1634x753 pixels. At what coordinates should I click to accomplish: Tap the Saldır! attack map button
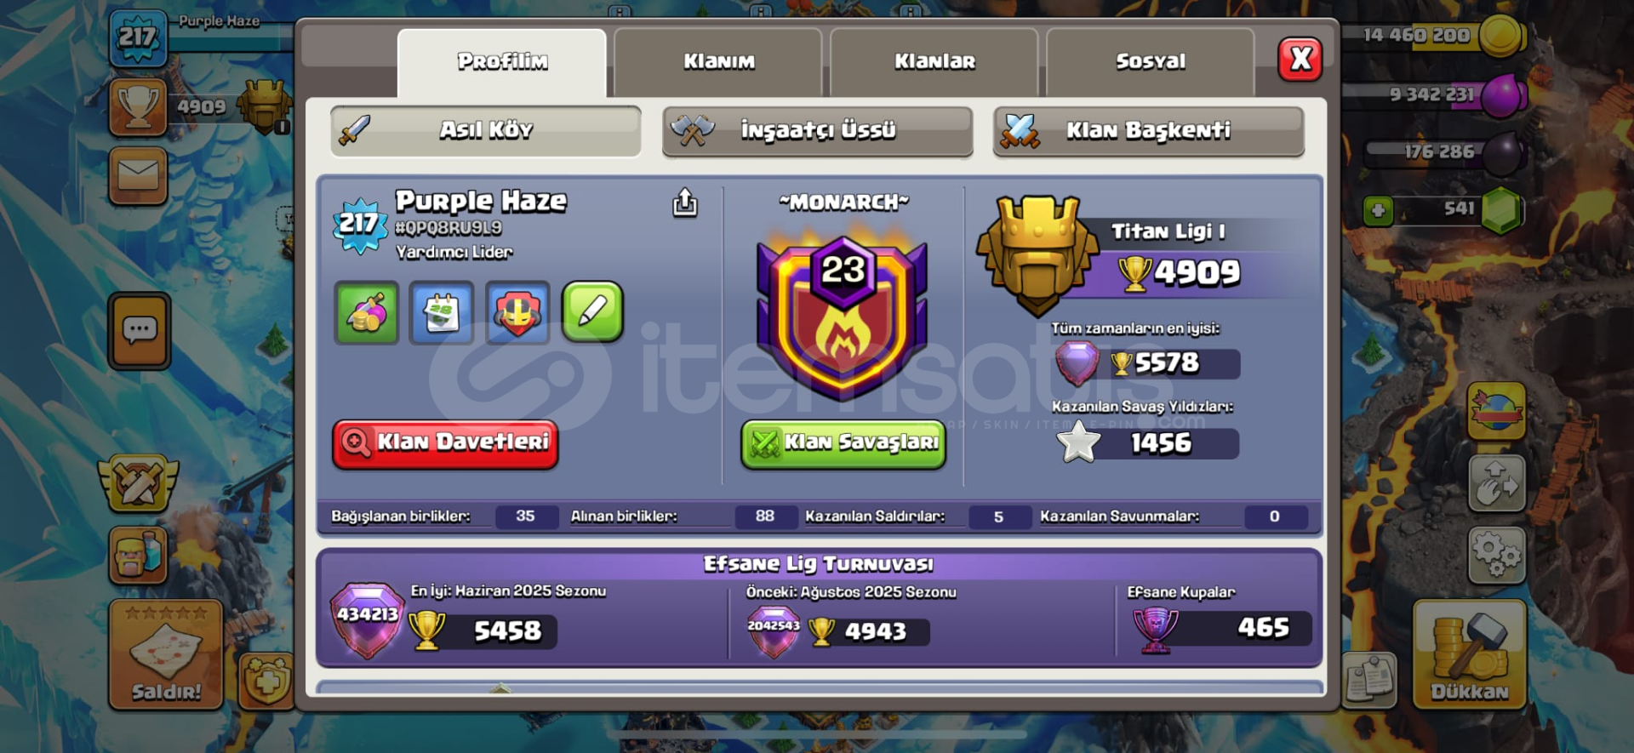(x=166, y=654)
